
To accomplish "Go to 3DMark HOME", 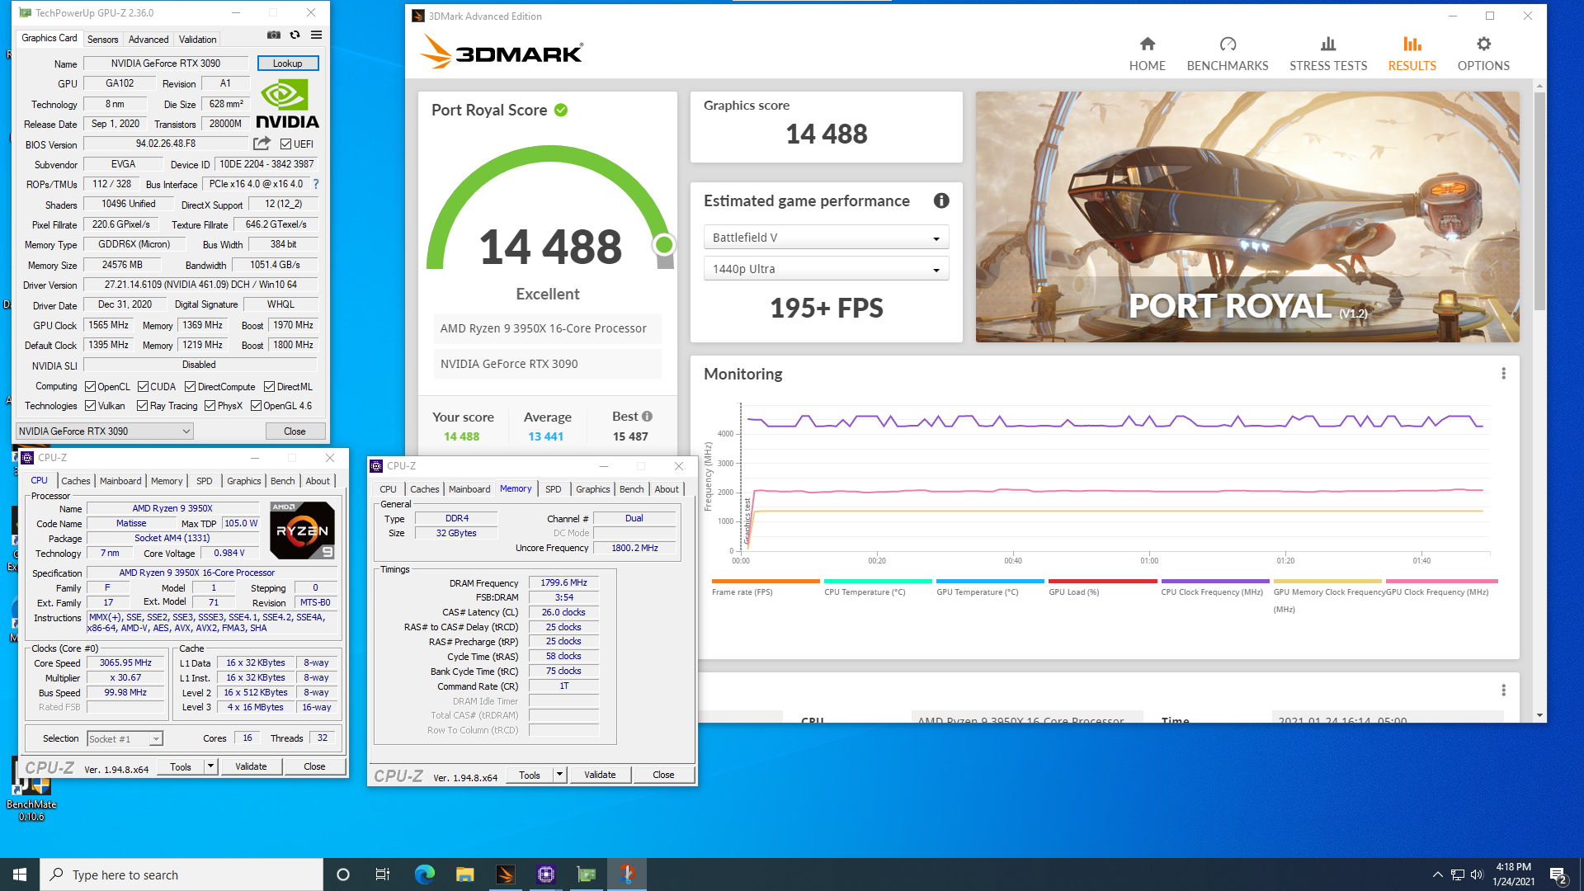I will (1147, 54).
